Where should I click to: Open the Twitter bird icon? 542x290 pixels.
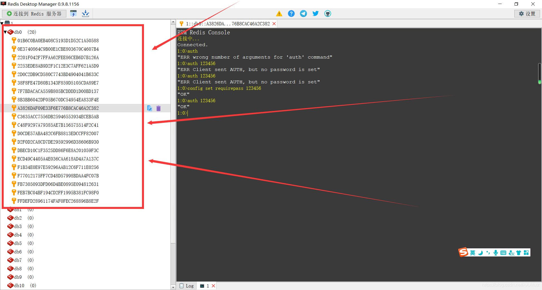coord(316,14)
